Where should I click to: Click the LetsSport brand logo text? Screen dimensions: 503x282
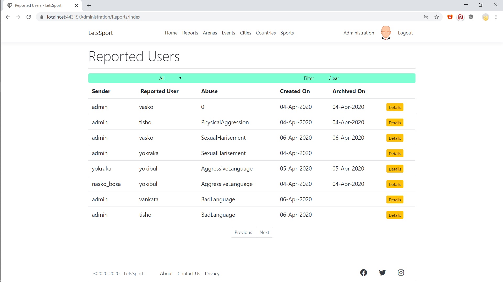click(101, 33)
